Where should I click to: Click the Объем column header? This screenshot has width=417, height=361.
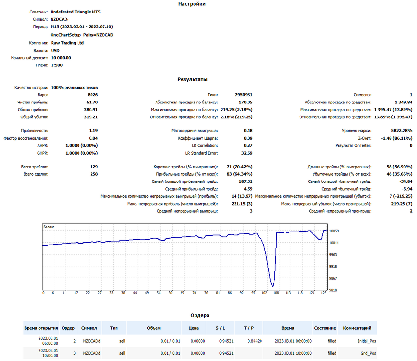coord(154,328)
